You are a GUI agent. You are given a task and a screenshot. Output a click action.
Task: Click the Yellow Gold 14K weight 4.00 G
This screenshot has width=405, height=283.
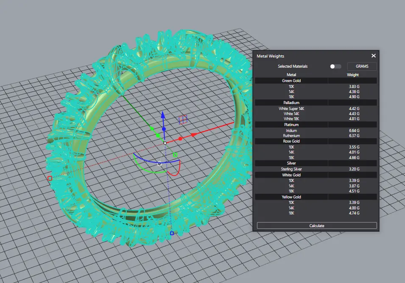coord(354,208)
